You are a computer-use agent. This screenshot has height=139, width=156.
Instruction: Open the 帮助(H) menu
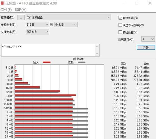tap(21, 10)
